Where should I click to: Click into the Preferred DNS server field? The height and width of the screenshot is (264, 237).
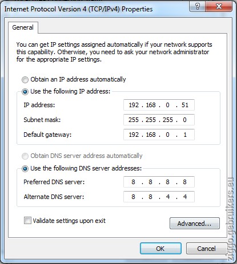pos(159,182)
